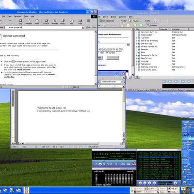Viewport: 194px width, 194px height.
Task: Go to Home page in Internet Explorer
Action: [37, 22]
